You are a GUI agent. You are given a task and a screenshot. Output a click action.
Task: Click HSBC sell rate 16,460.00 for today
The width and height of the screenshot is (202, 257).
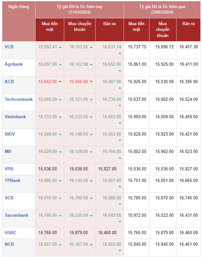[x=107, y=233]
